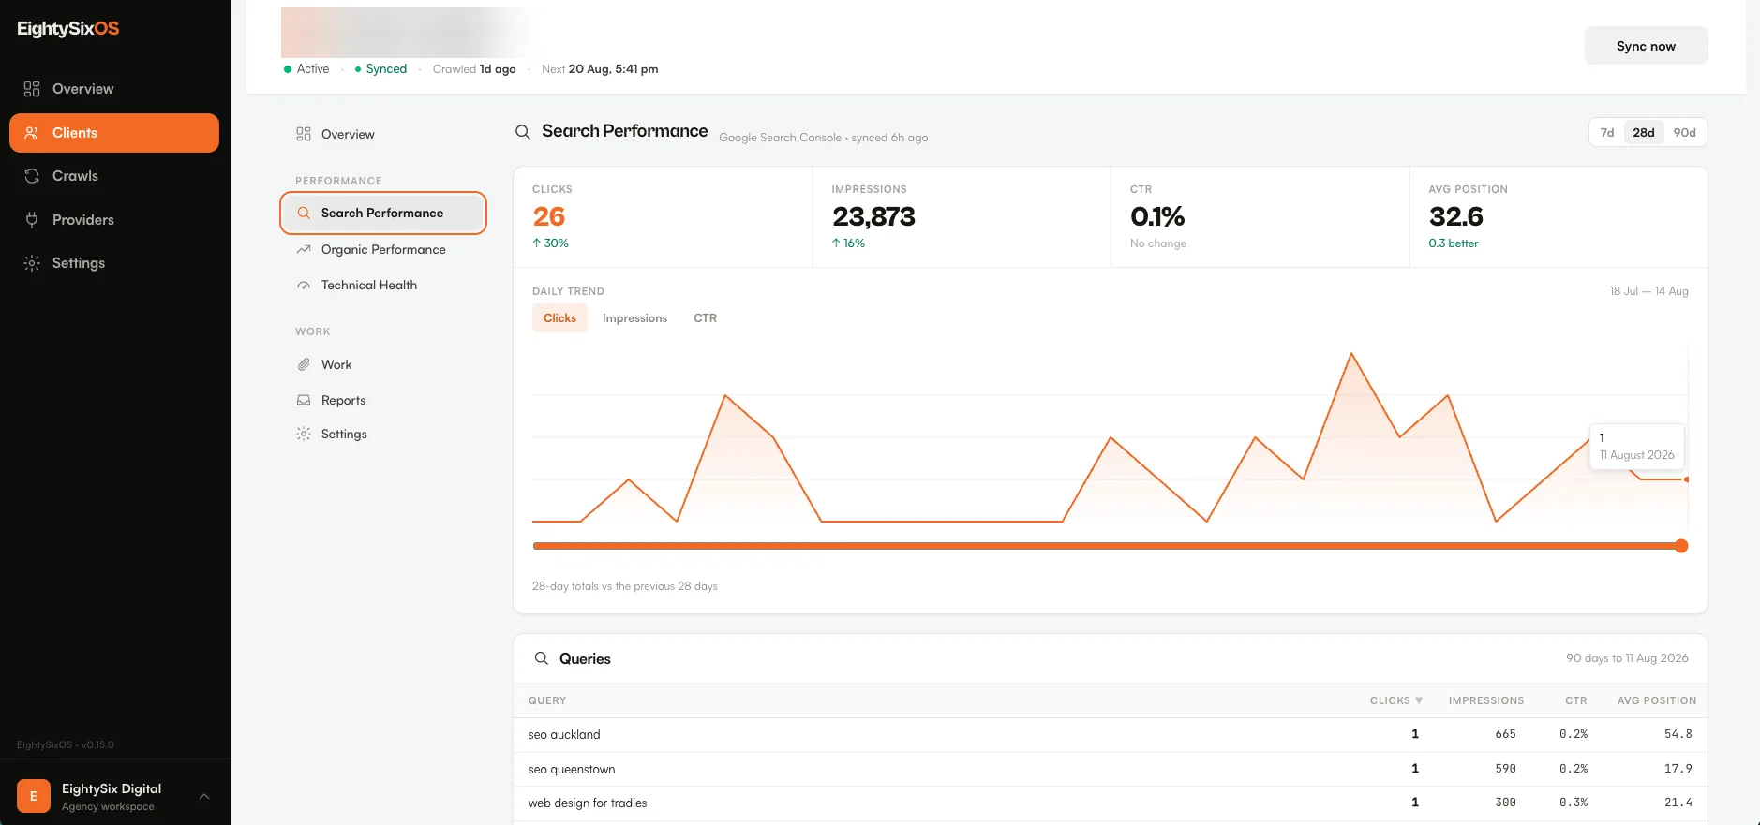
Task: Click the Queries section magnifier icon
Action: tap(542, 658)
